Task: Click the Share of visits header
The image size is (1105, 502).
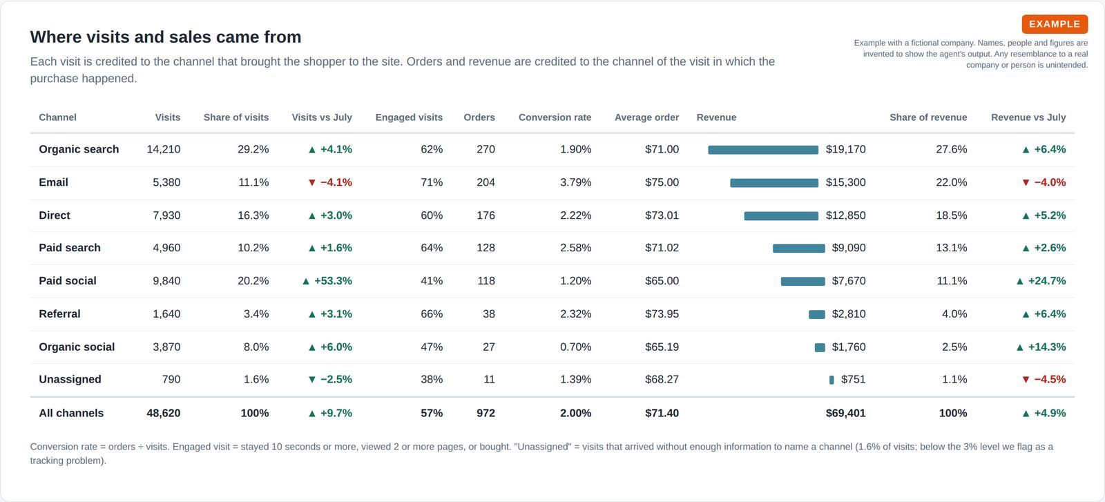Action: 236,117
